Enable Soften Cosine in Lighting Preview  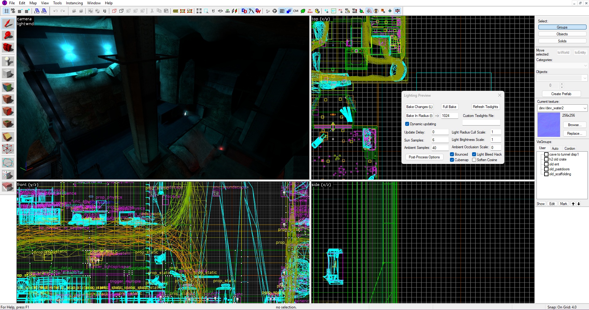pyautogui.click(x=474, y=160)
